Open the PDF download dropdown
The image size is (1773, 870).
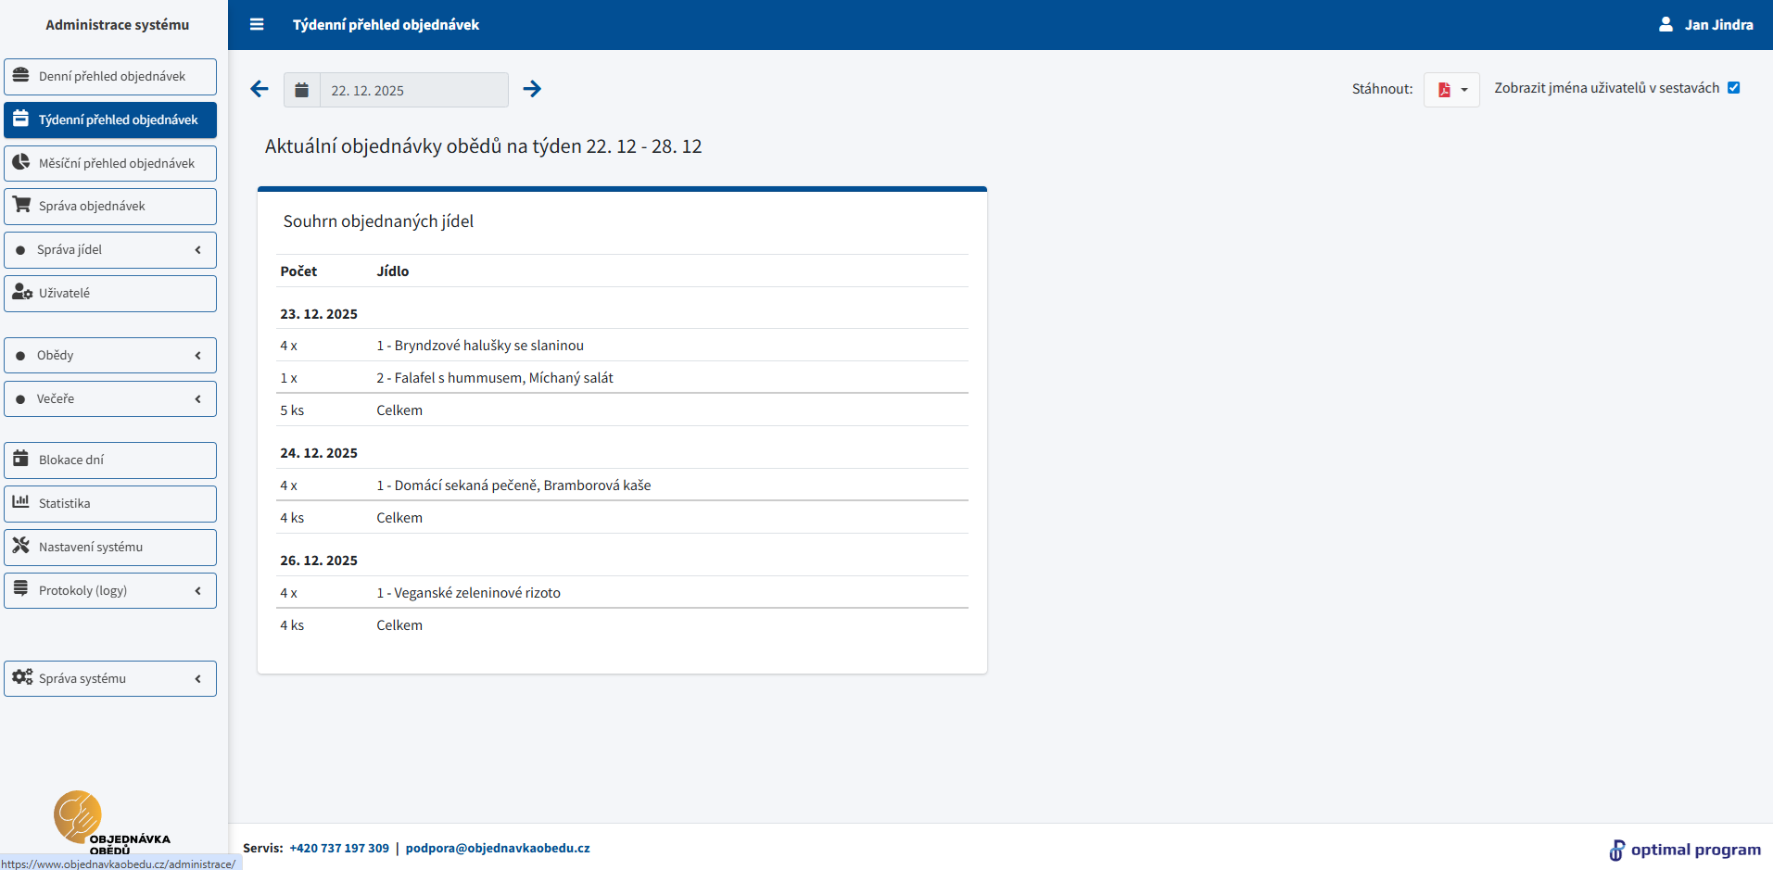point(1451,90)
